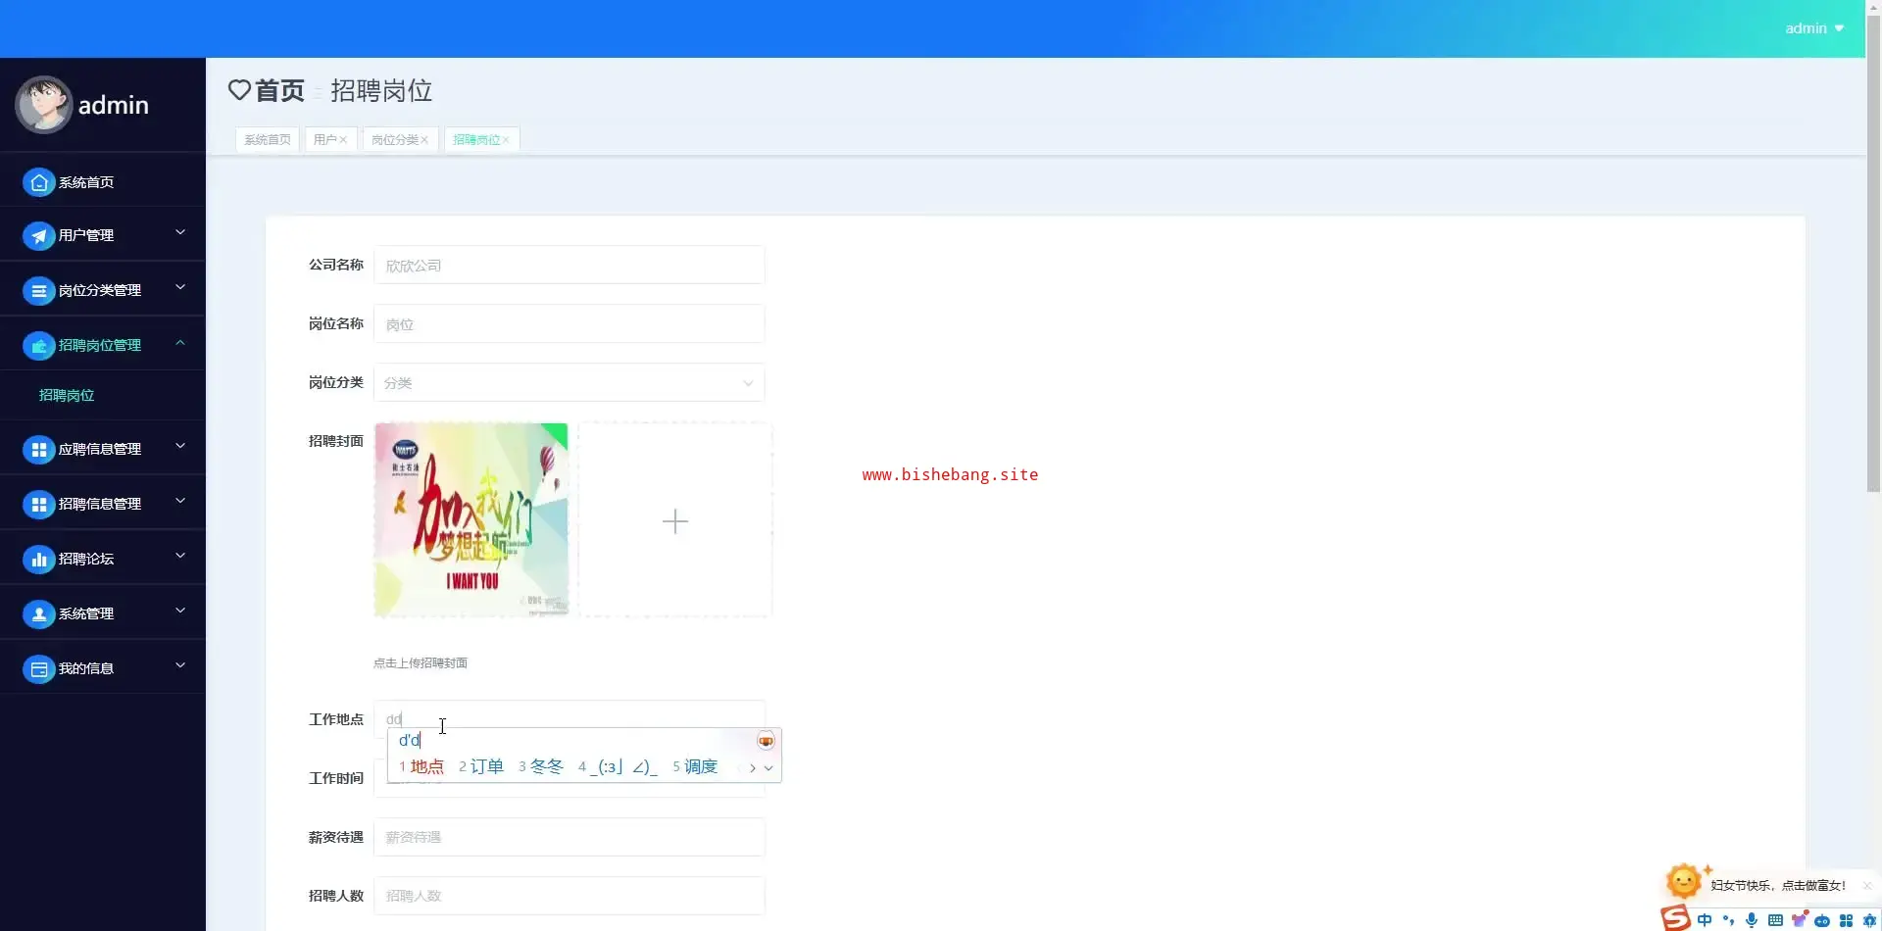Click the 岗位名称 input field
The width and height of the screenshot is (1882, 931).
[x=569, y=324]
